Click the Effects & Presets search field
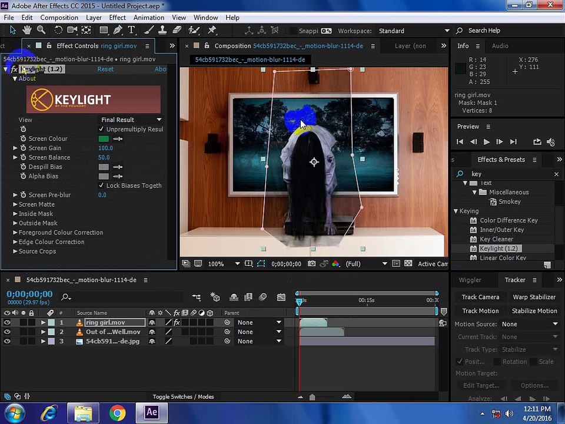The width and height of the screenshot is (565, 424). click(508, 174)
